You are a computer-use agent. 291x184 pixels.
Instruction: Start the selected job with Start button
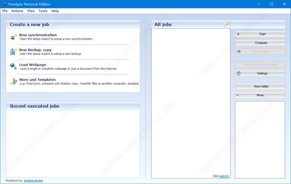260,34
